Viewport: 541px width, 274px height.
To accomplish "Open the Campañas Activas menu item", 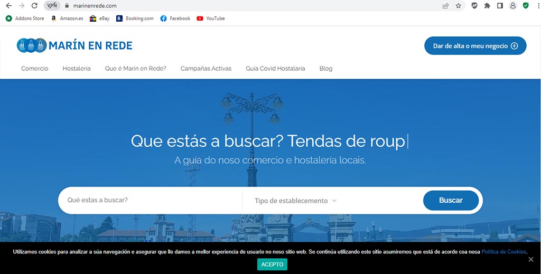I will (x=206, y=69).
